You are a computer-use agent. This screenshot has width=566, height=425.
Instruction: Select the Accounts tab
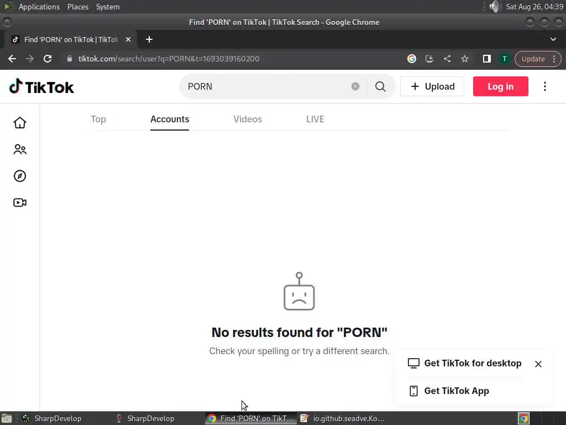[170, 120]
